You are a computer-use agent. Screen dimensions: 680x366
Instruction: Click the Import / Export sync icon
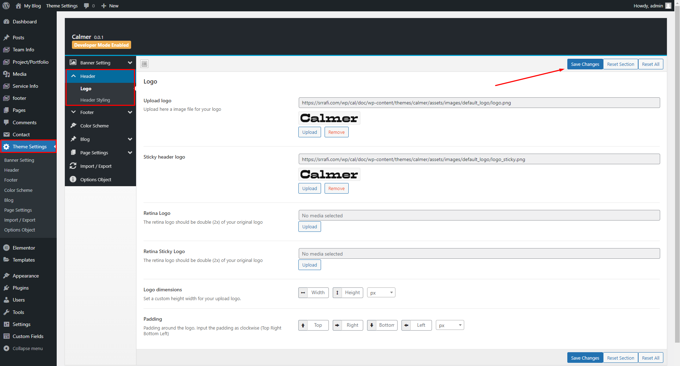coord(73,166)
